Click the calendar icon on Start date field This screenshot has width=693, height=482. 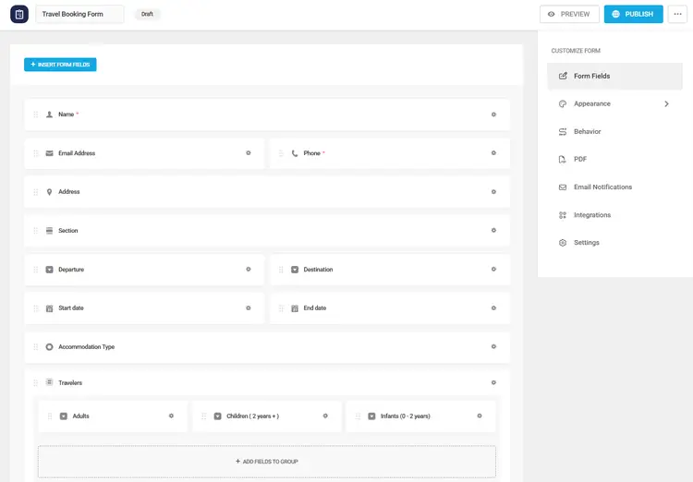[50, 308]
